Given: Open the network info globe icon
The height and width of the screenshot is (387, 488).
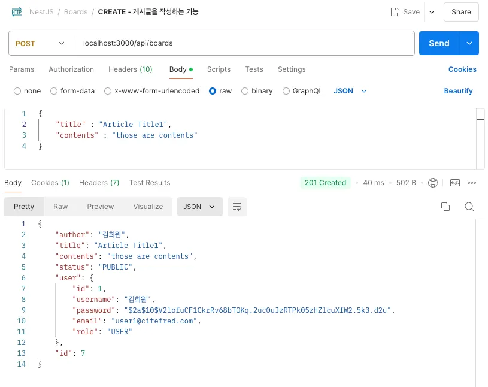Looking at the screenshot, I should (433, 183).
